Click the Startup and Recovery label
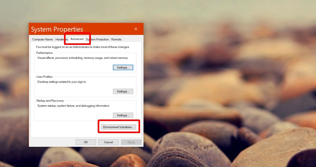The height and width of the screenshot is (167, 316). coord(50,101)
